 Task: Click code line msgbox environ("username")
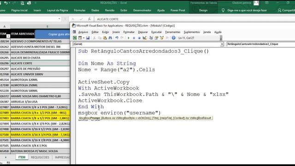coord(119,113)
